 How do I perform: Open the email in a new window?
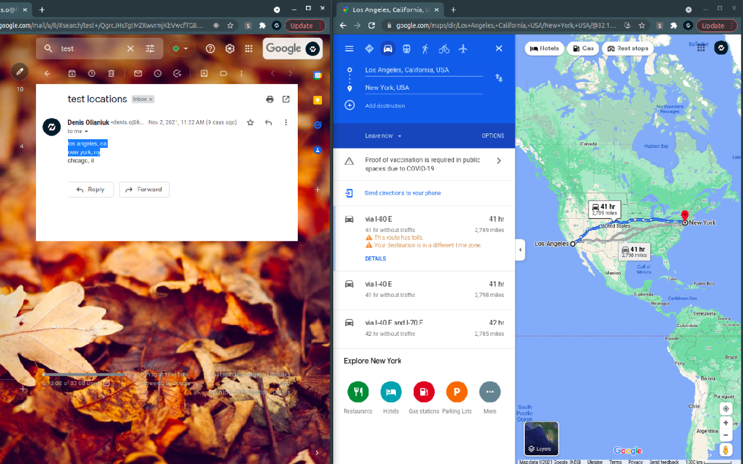(286, 99)
